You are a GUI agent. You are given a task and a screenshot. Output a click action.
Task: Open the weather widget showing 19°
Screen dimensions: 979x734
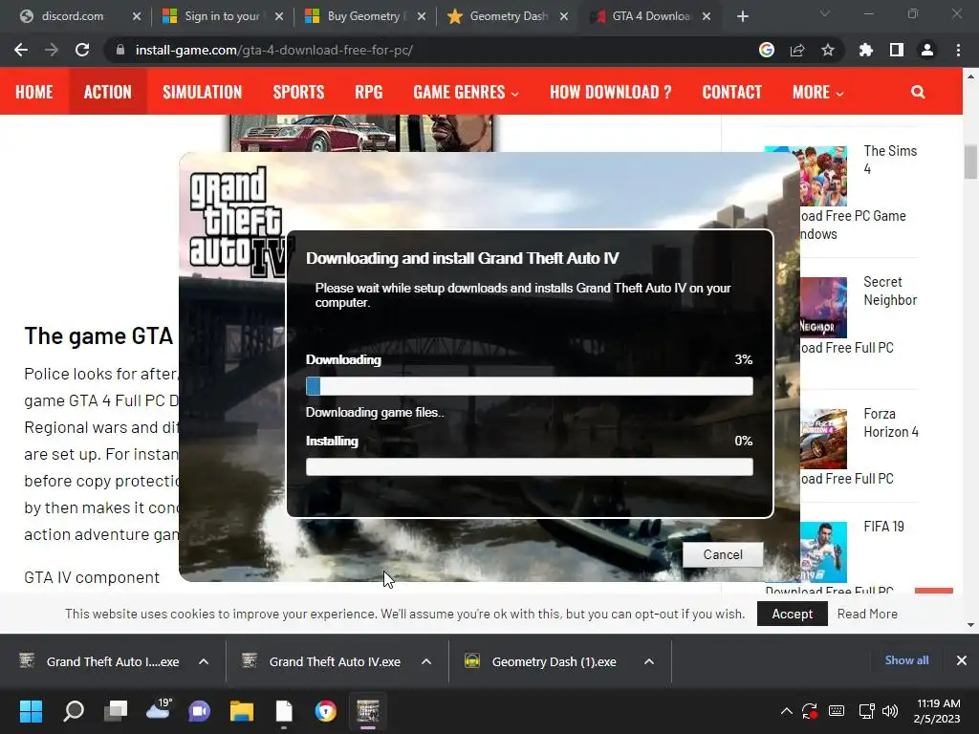(158, 710)
